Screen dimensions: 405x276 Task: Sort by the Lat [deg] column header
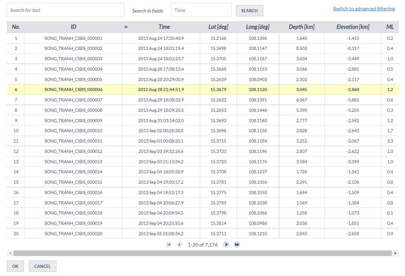(x=218, y=27)
